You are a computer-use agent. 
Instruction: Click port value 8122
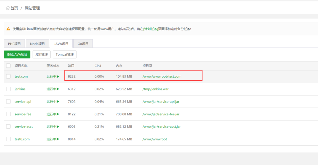[x=72, y=114]
